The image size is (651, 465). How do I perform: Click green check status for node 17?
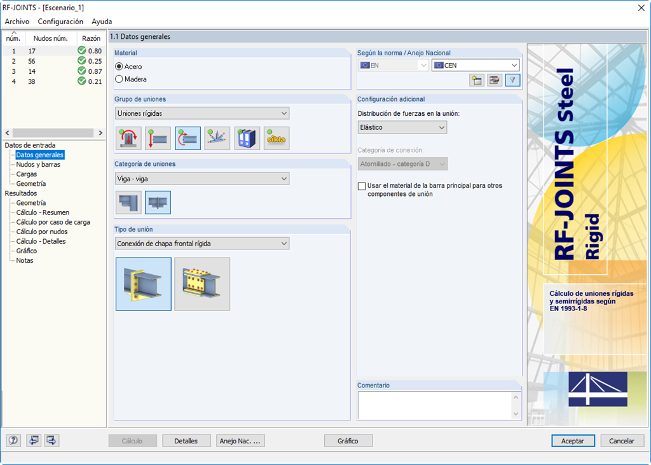pyautogui.click(x=82, y=51)
